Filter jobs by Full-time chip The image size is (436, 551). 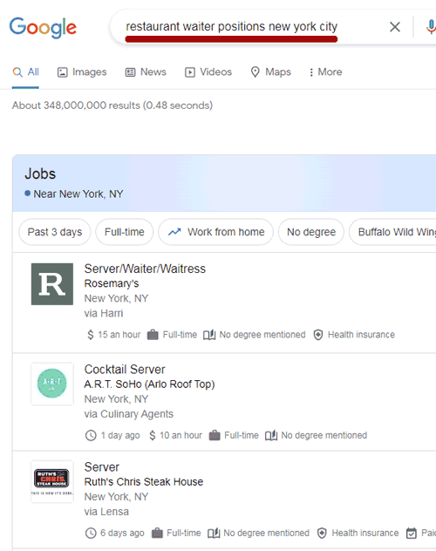[x=125, y=232]
